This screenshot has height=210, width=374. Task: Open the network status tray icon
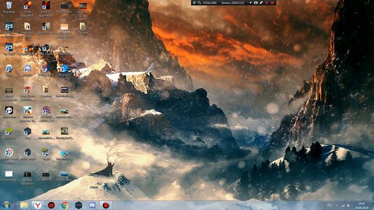(343, 205)
